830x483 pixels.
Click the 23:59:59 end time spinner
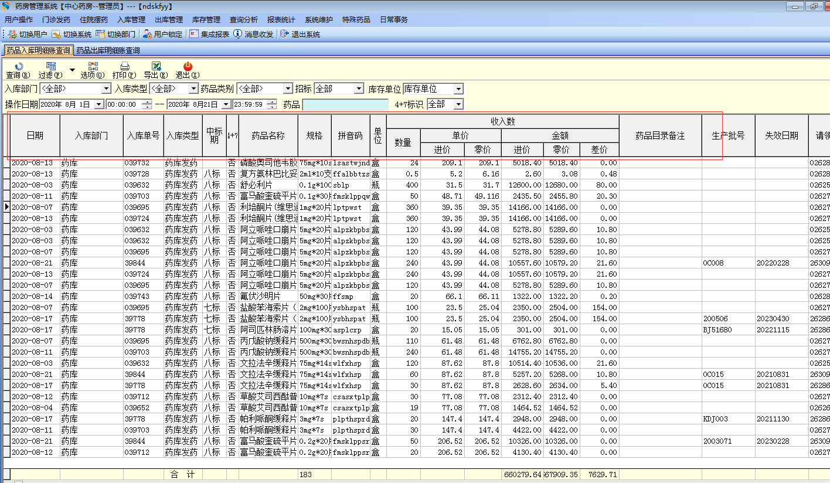point(271,104)
